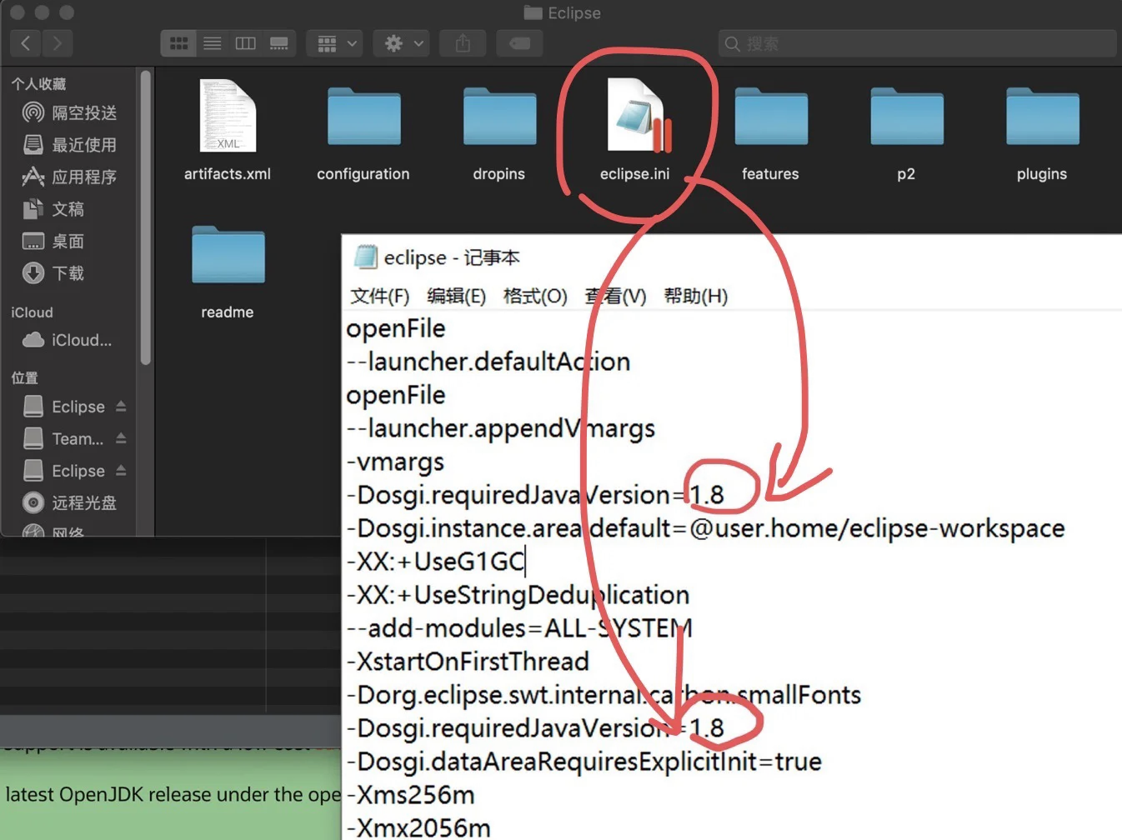
Task: Click the line "-Xms256m" in Notepad
Action: (x=410, y=795)
